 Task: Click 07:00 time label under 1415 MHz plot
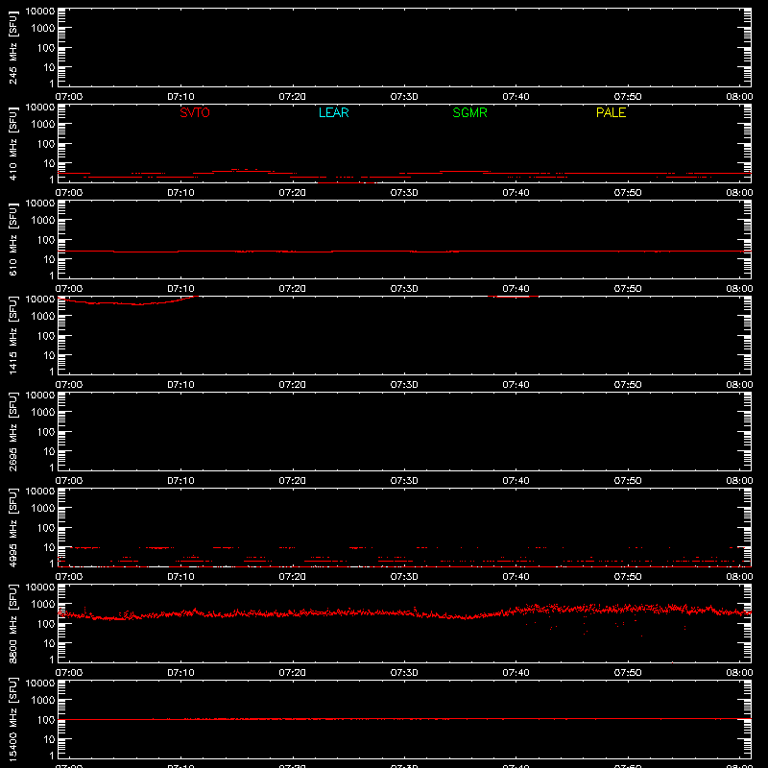coord(69,385)
